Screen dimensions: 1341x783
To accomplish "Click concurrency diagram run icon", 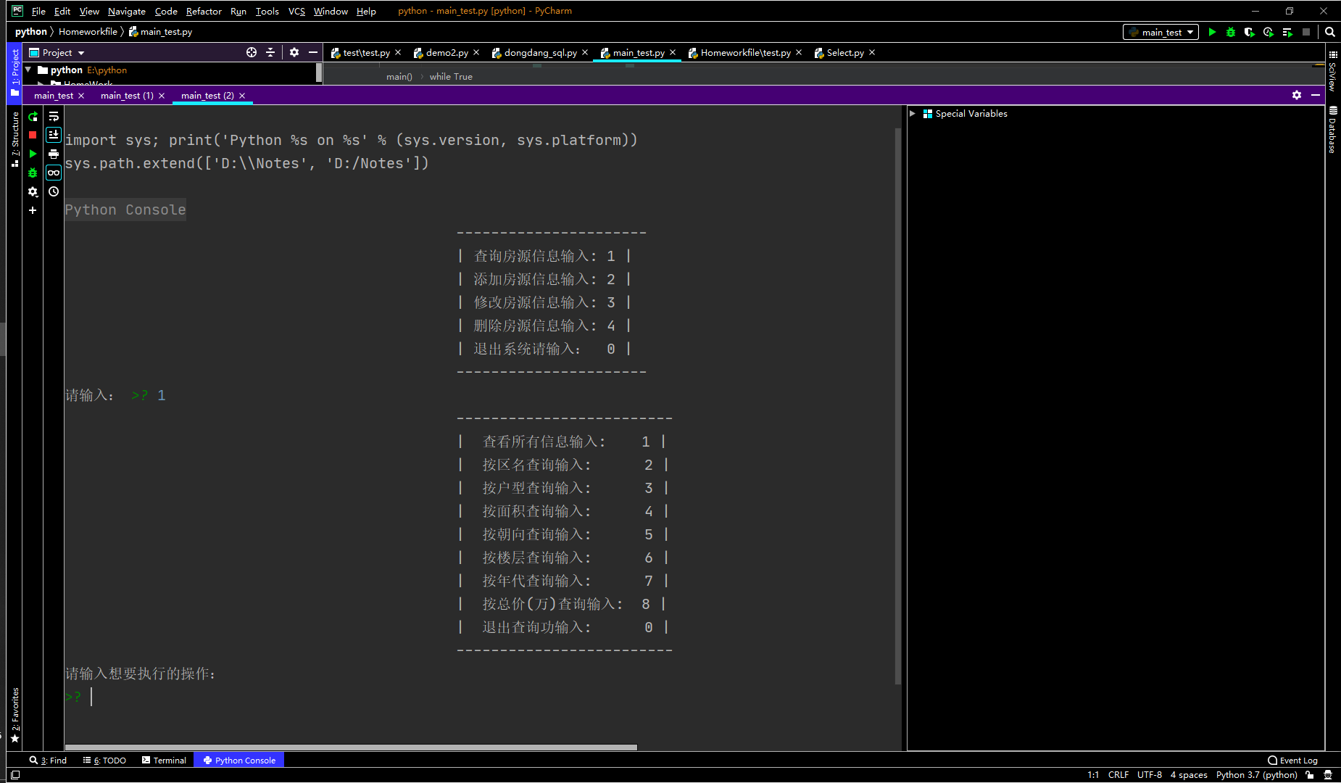I will 1287,32.
